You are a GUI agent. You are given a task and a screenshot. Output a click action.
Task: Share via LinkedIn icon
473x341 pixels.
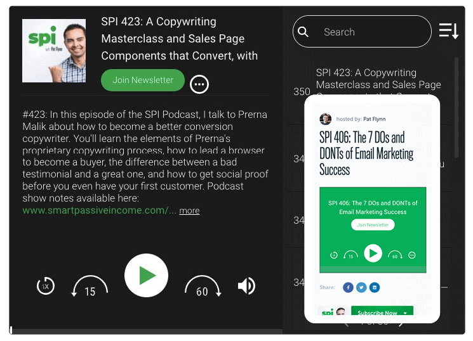375,287
